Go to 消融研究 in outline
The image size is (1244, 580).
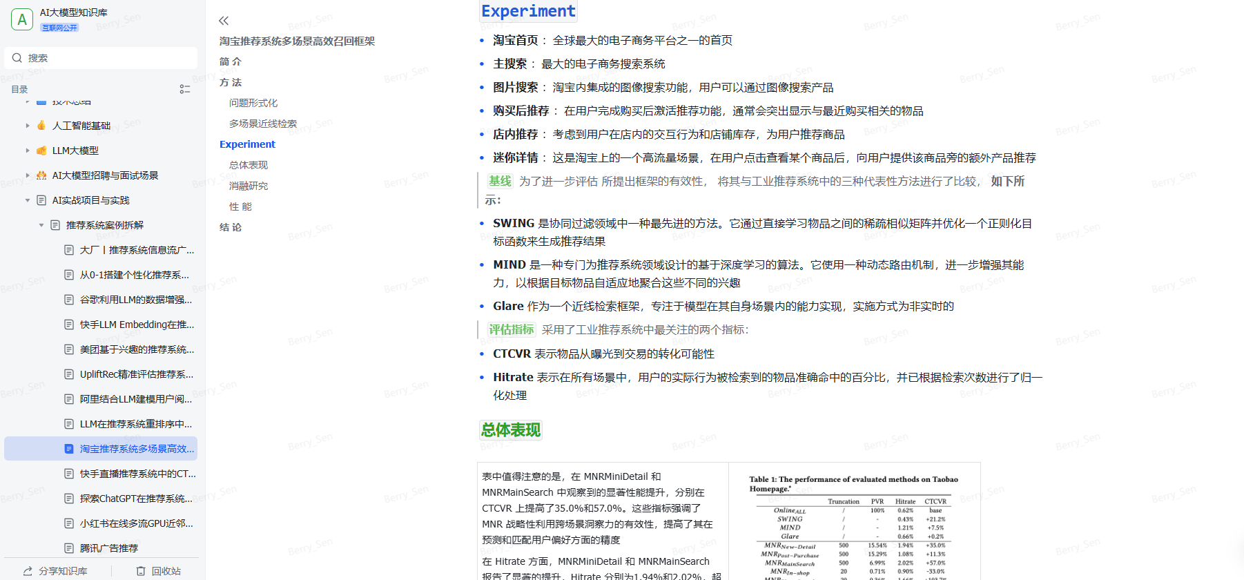[x=249, y=186]
